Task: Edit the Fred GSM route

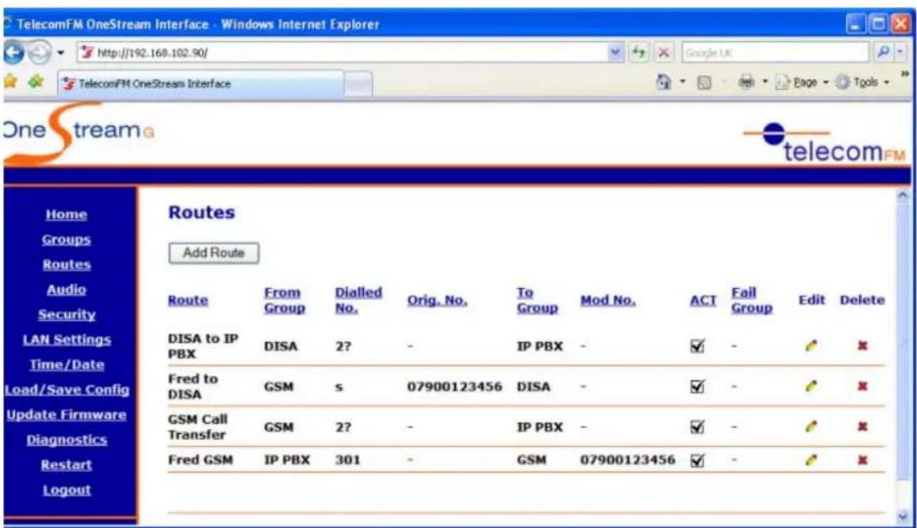Action: tap(811, 460)
